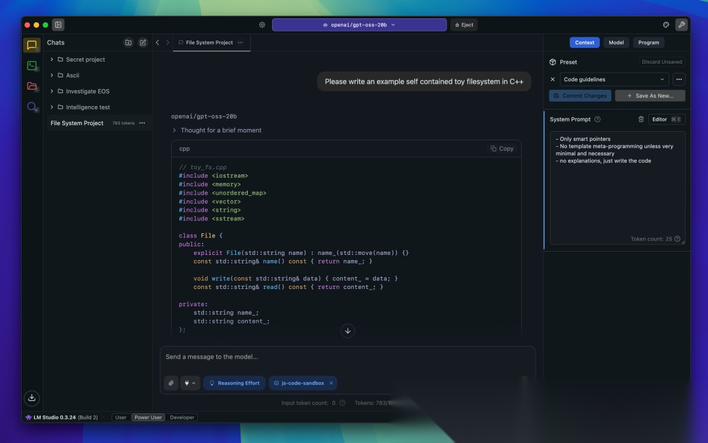Delete the system prompt with trash icon
This screenshot has width=708, height=443.
(x=640, y=119)
